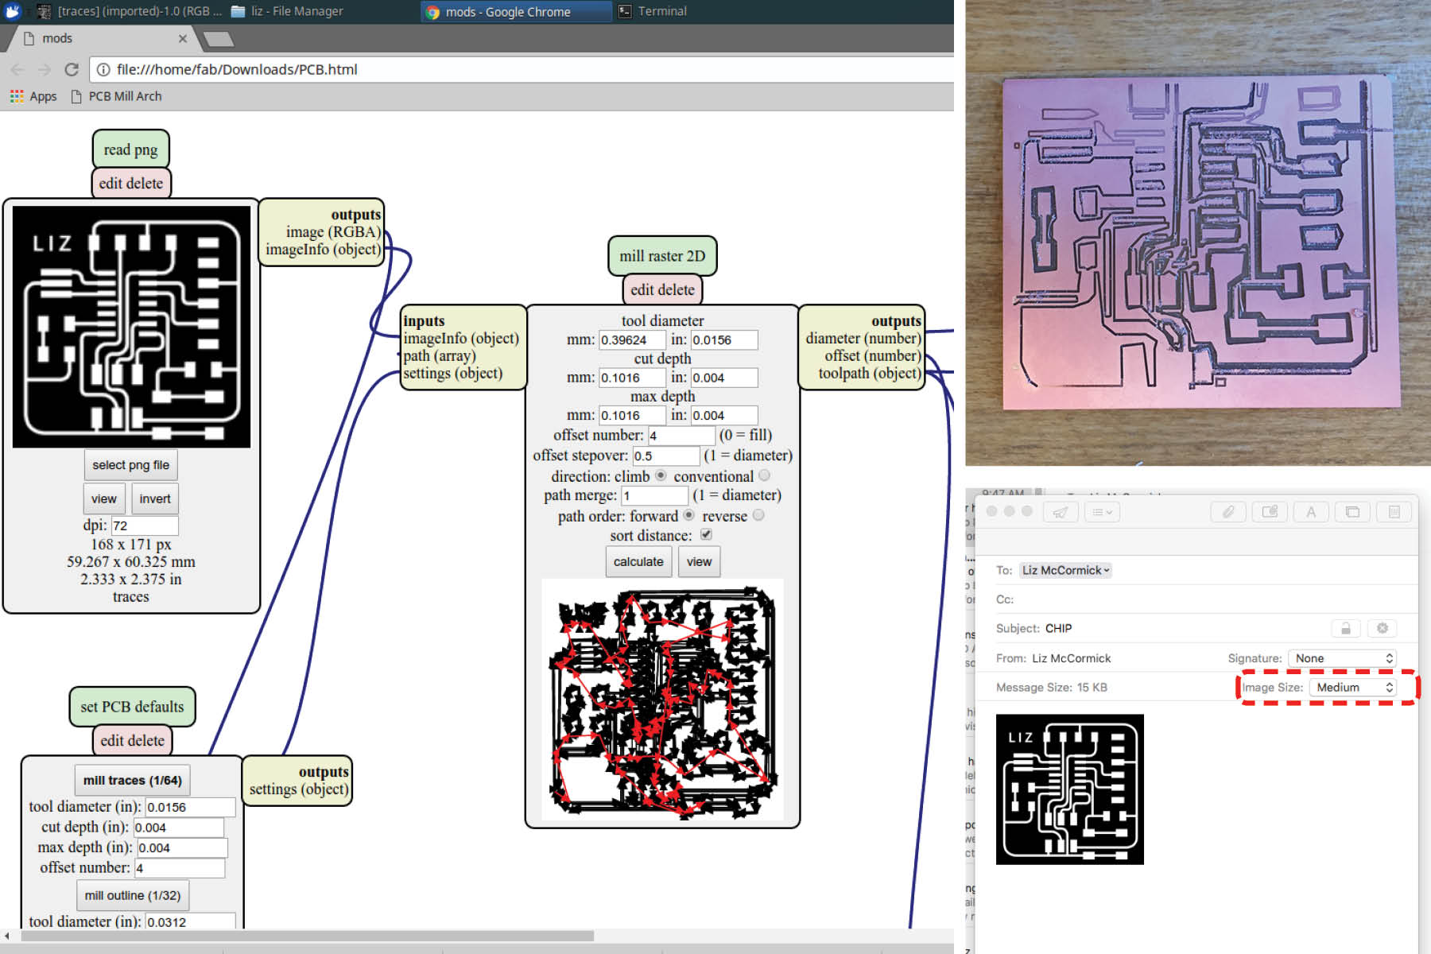
Task: Click the send message paper plane icon
Action: (1061, 513)
